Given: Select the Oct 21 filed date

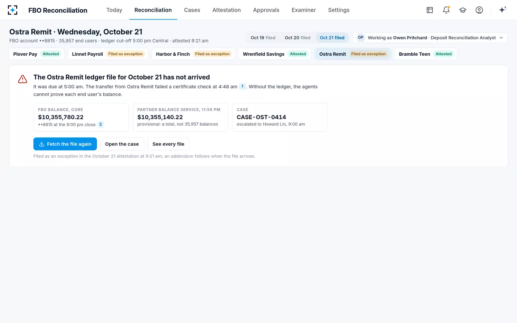Looking at the screenshot, I should 332,38.
